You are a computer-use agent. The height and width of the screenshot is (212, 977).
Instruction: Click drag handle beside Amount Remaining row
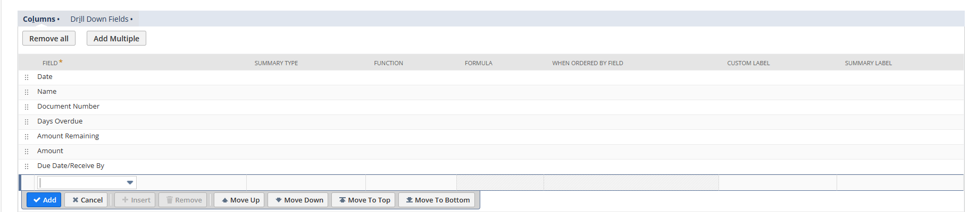pyautogui.click(x=27, y=137)
